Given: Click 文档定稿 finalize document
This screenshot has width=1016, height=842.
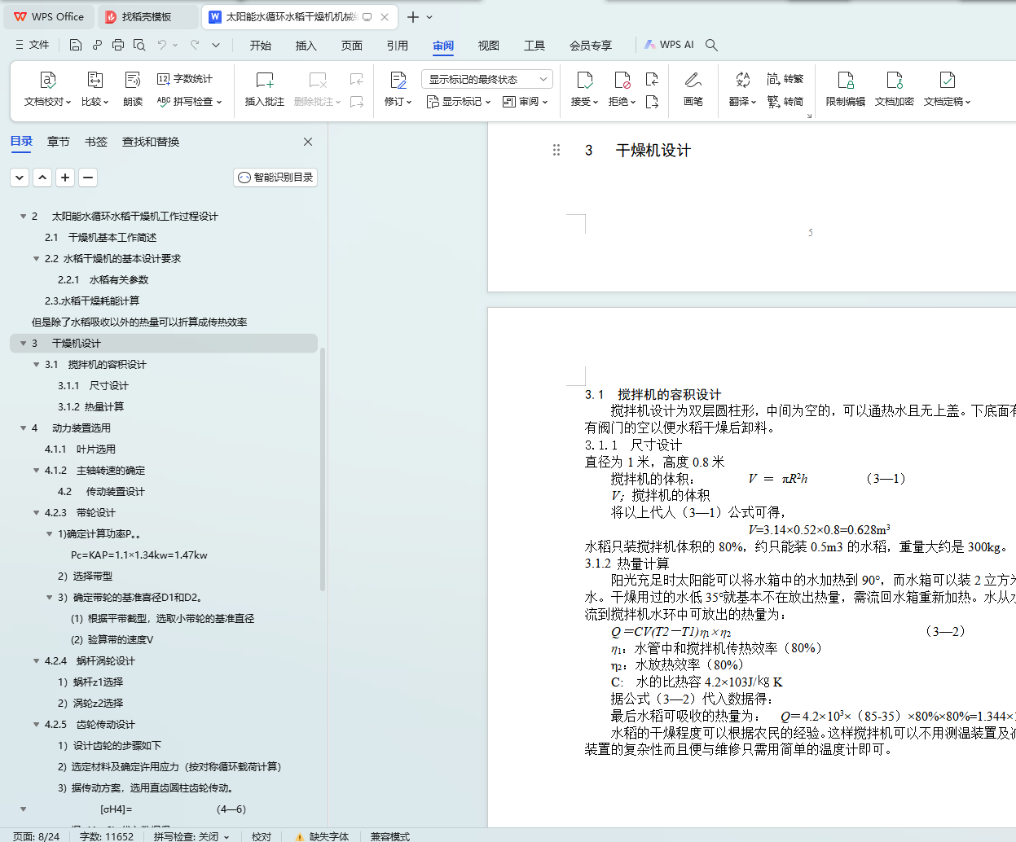Looking at the screenshot, I should pyautogui.click(x=947, y=90).
